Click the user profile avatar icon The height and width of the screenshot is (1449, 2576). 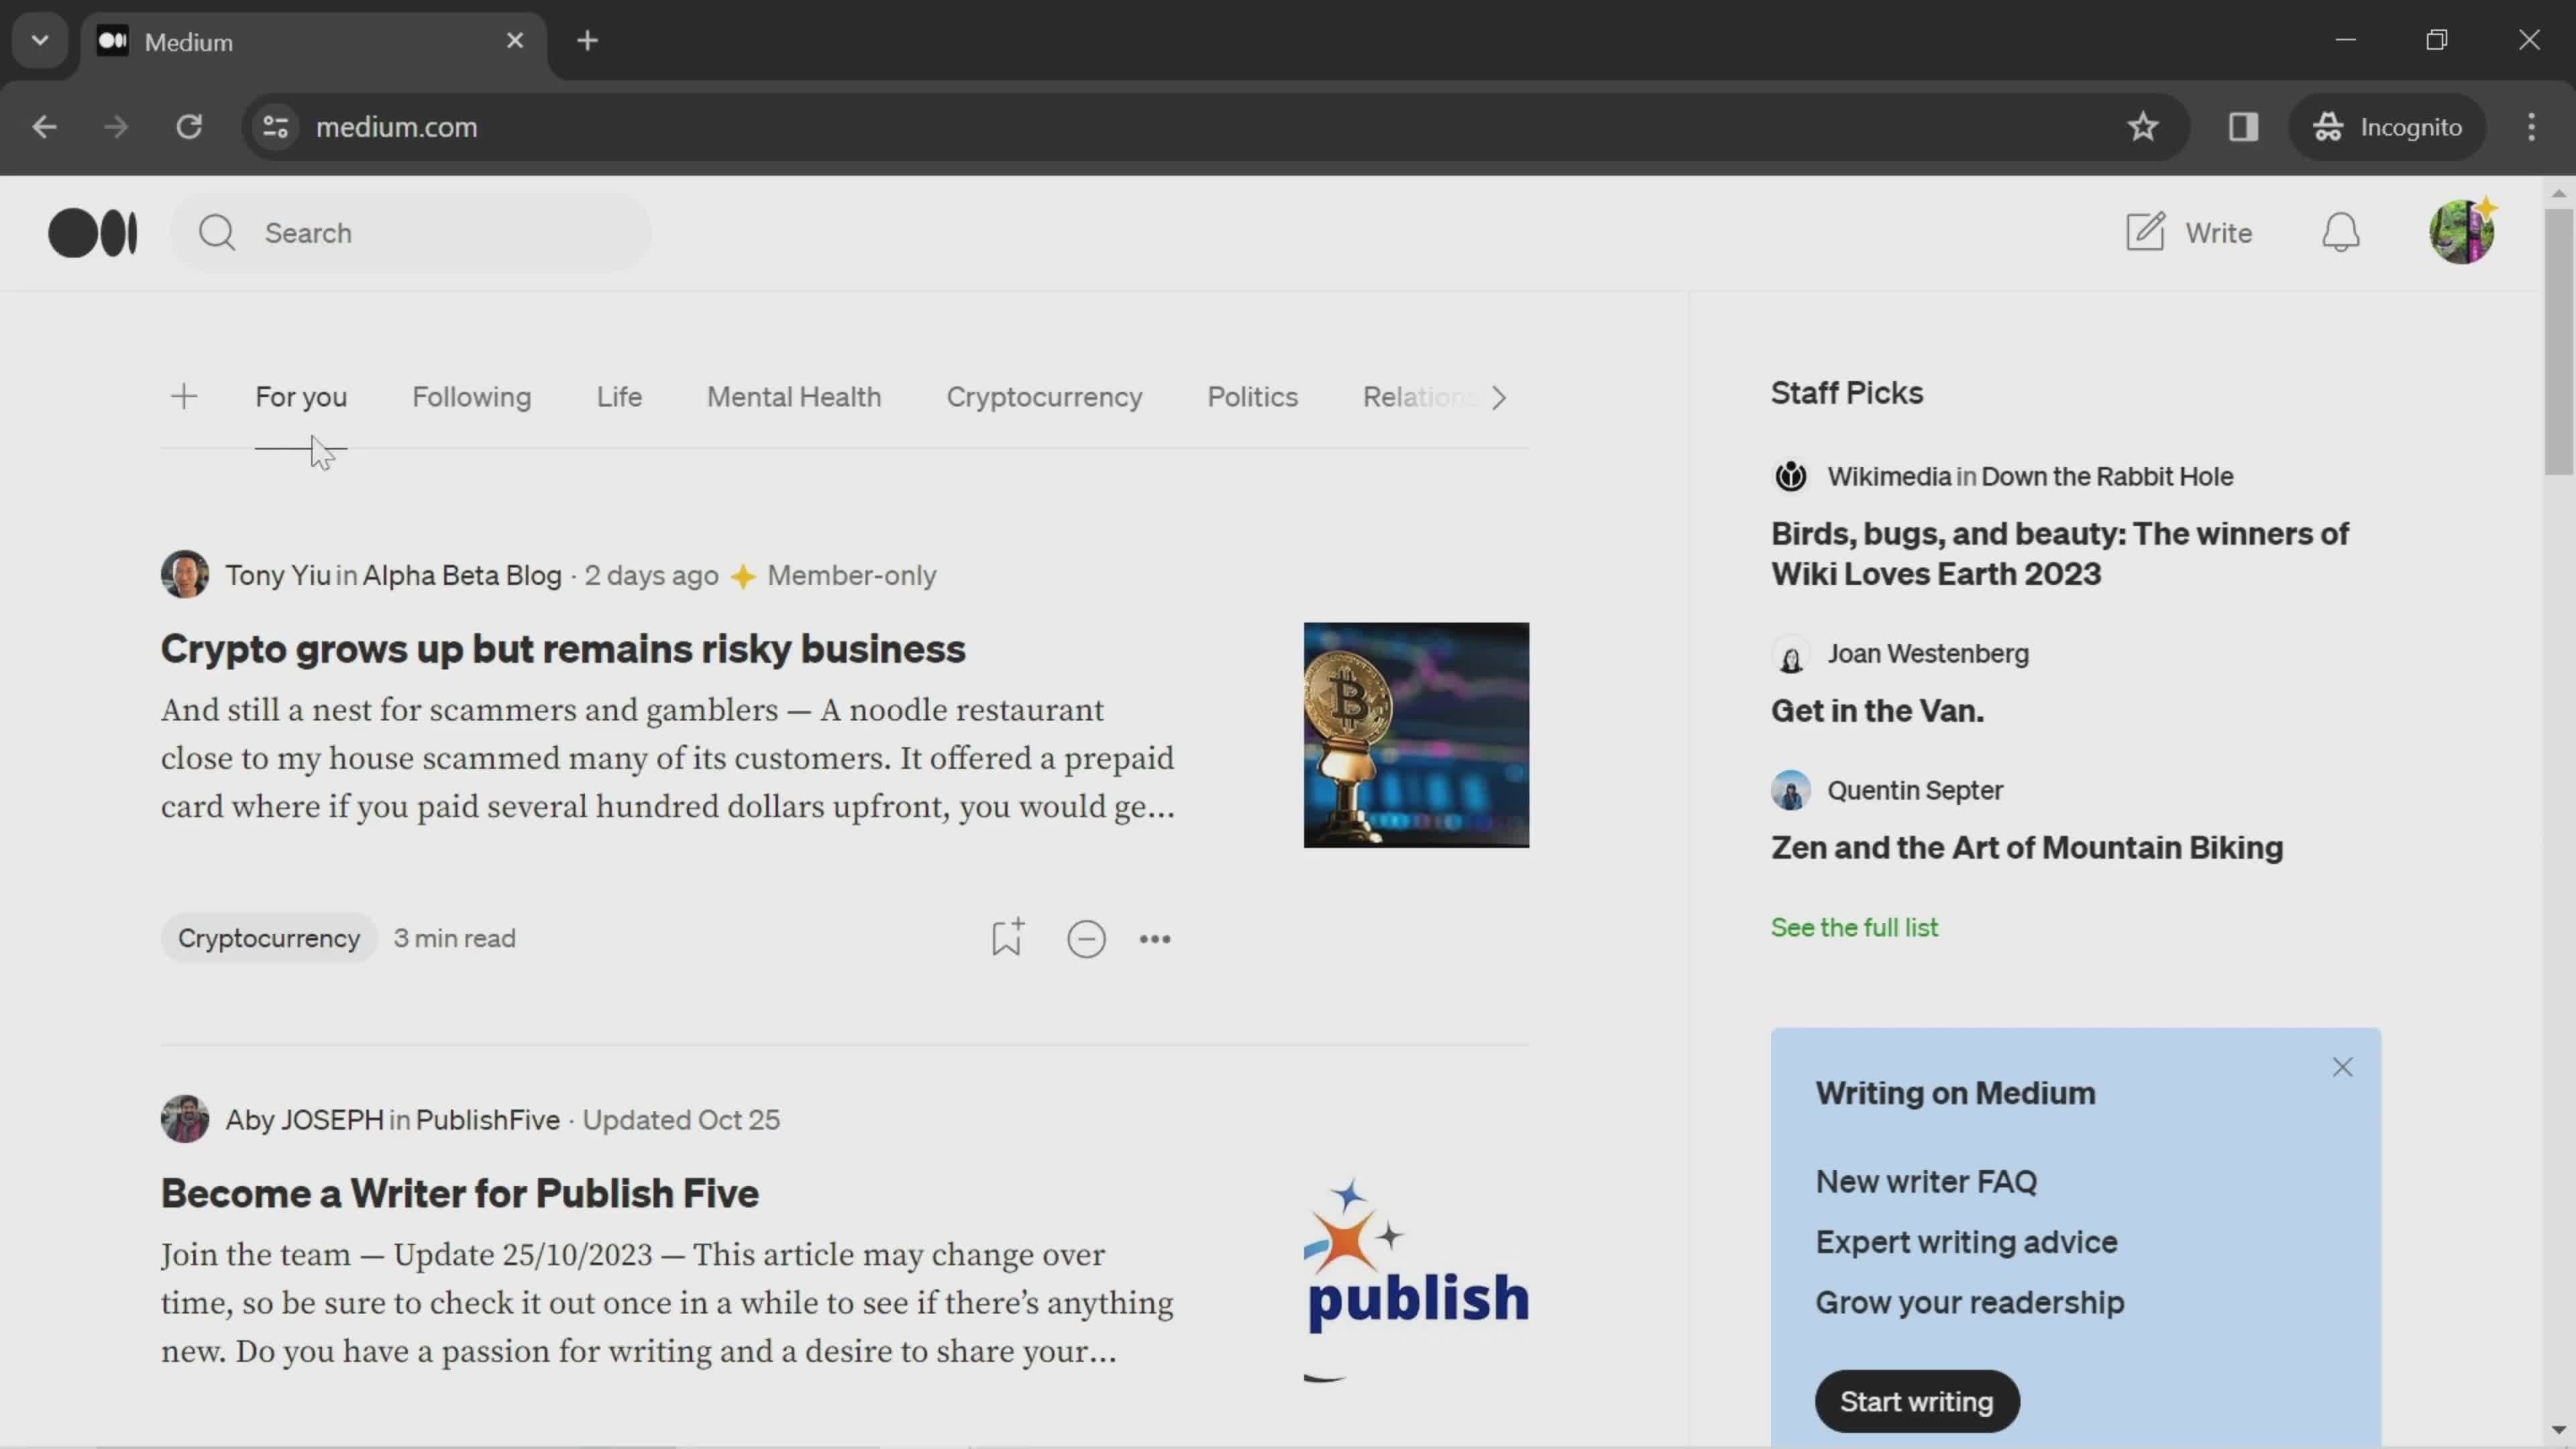[x=2463, y=231]
